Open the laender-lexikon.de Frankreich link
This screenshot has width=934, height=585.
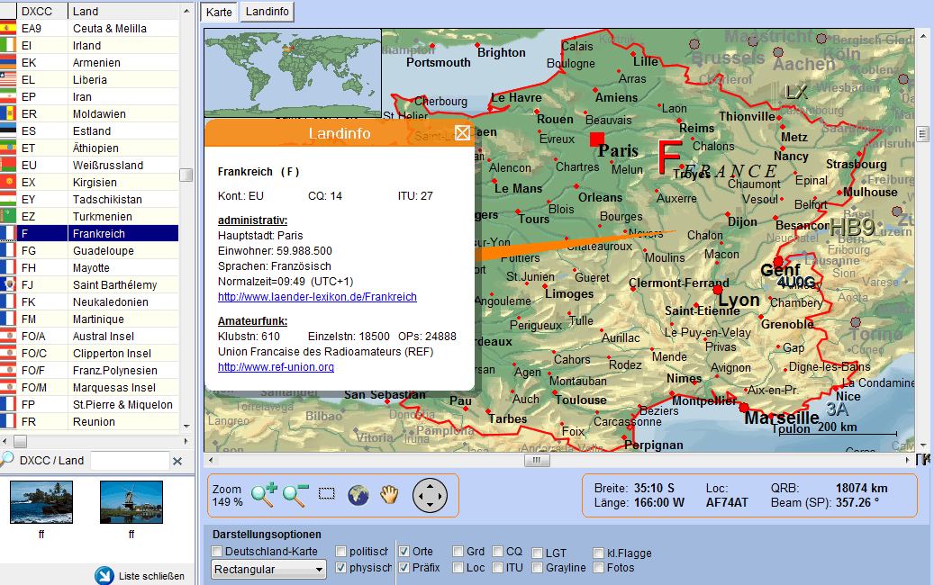coord(317,296)
